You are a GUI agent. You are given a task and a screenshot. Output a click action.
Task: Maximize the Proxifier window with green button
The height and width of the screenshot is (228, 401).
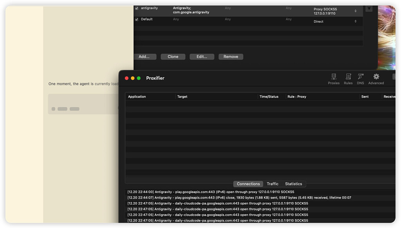coord(139,78)
